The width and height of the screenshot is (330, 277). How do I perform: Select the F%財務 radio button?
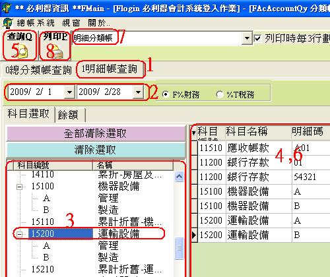pos(166,94)
